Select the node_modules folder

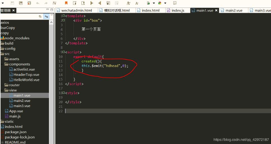[x=17, y=38]
